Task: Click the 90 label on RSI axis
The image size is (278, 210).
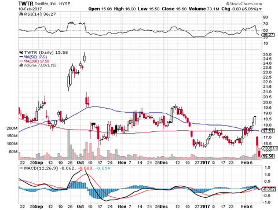Action: click(x=265, y=17)
